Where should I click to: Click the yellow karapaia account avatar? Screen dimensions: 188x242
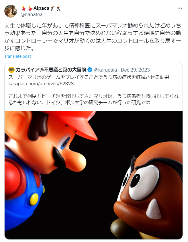click(11, 70)
